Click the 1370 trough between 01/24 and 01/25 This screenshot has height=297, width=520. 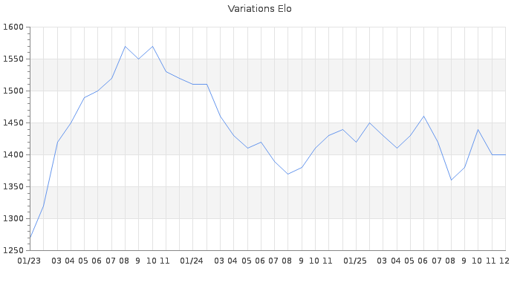pos(287,174)
